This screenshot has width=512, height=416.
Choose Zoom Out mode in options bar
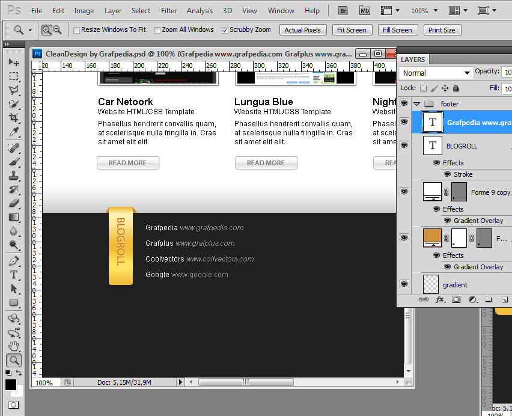(57, 30)
